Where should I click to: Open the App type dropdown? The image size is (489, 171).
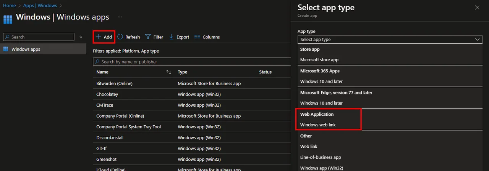coord(390,39)
